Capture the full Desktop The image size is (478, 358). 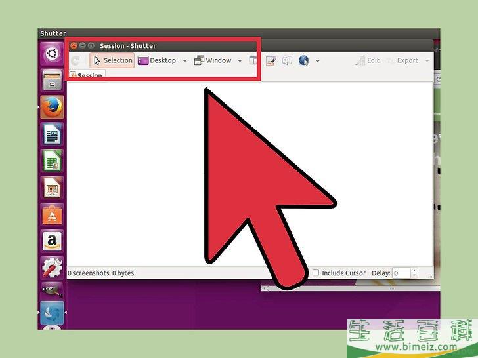point(157,60)
